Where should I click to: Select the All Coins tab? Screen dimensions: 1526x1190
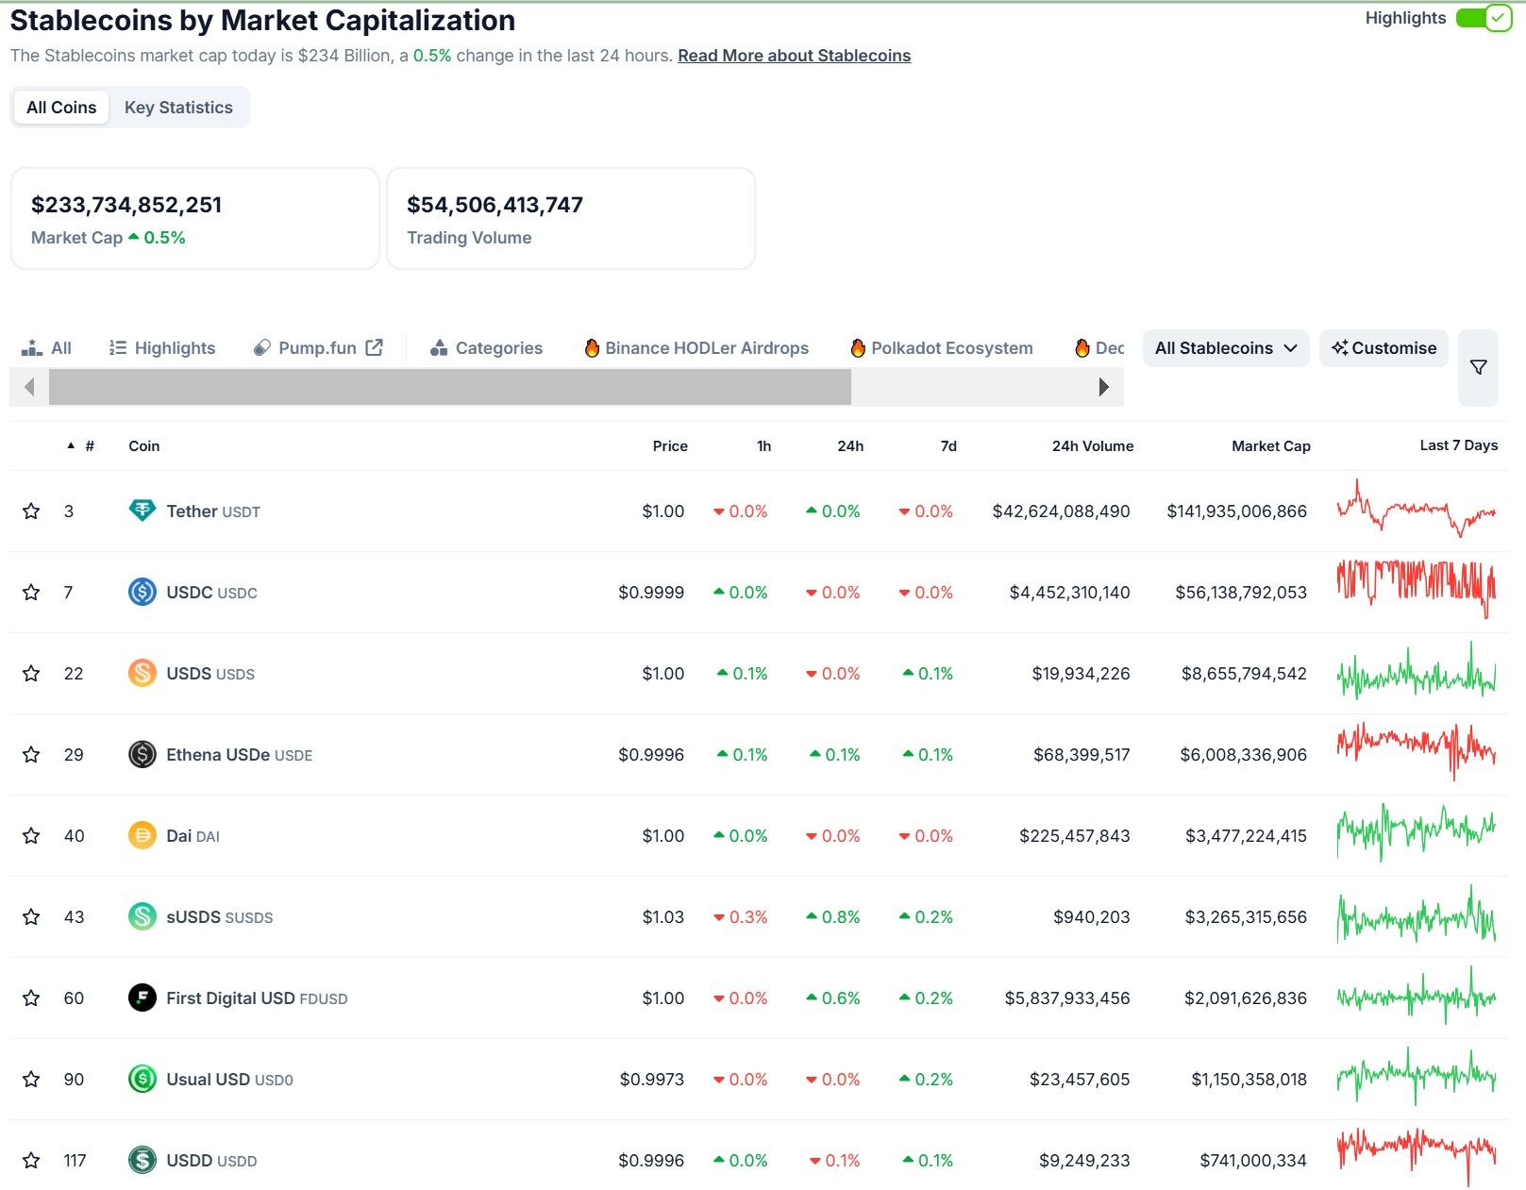[61, 108]
